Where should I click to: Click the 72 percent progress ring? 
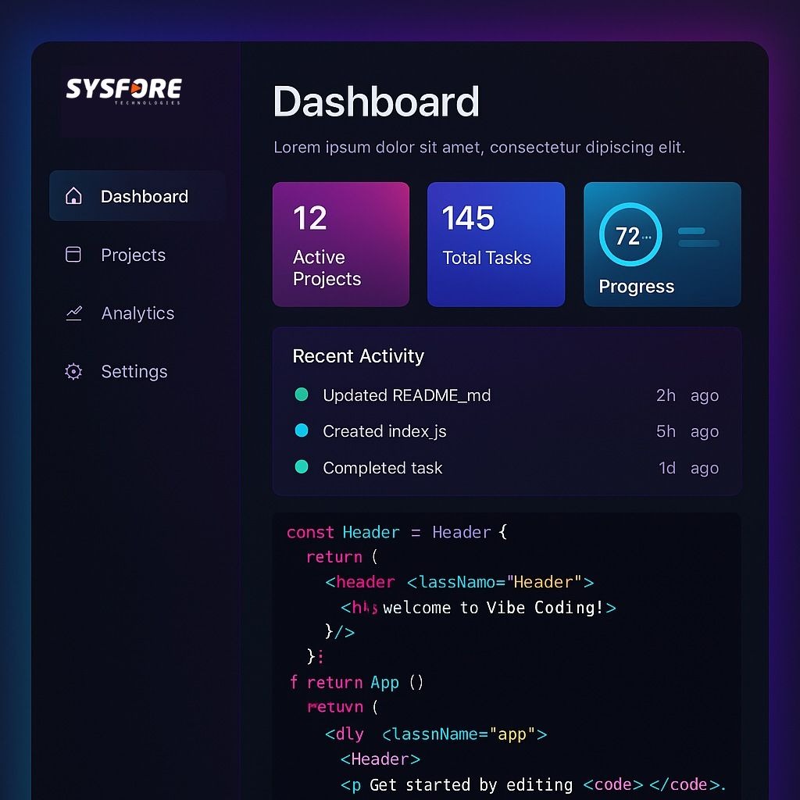[630, 234]
